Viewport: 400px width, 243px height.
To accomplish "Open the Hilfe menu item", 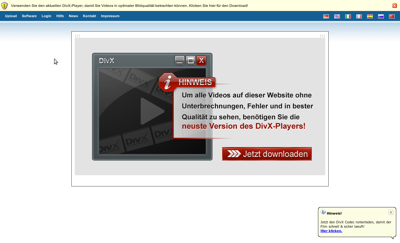I will 60,16.
